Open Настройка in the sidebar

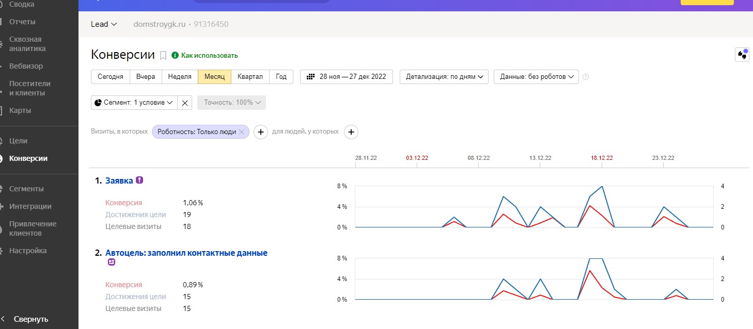point(28,251)
